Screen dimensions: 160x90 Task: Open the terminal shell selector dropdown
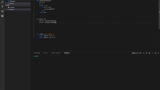136,53
